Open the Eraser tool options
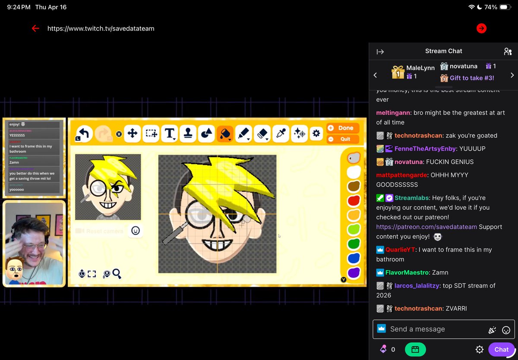Image resolution: width=518 pixels, height=360 pixels. coord(262,133)
